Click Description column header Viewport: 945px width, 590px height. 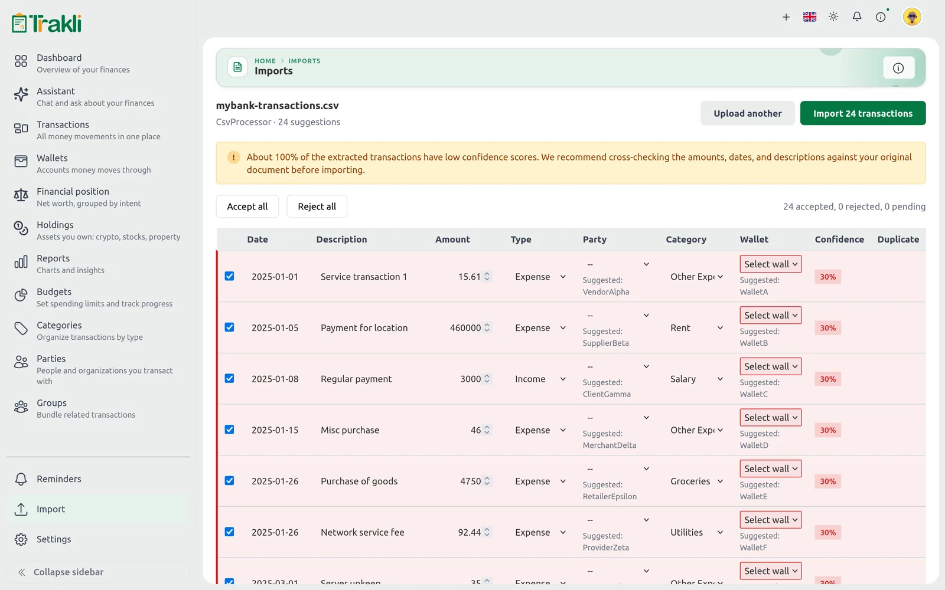341,240
